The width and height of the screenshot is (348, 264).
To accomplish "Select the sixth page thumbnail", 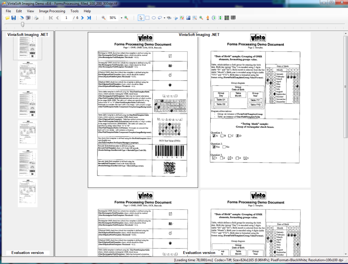I will coord(27,193).
